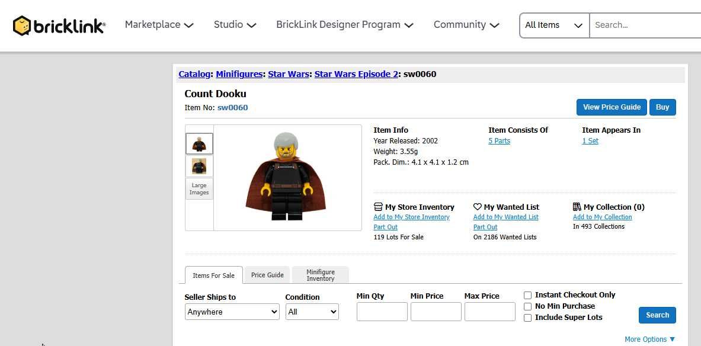
Task: Open the Community menu
Action: coord(466,25)
